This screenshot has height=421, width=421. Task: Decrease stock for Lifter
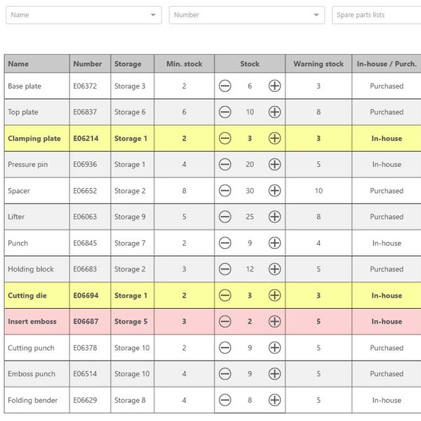tap(225, 217)
